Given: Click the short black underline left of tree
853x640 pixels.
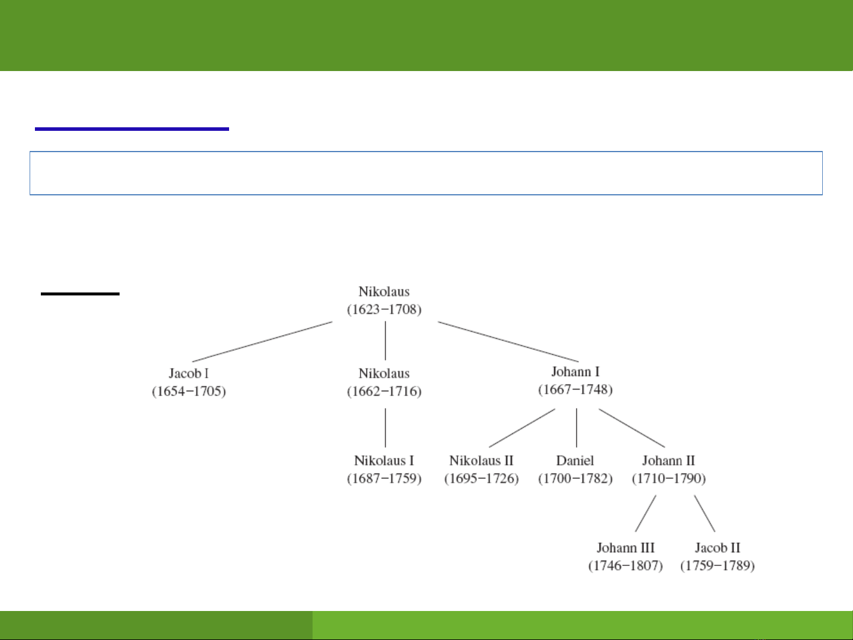Looking at the screenshot, I should [80, 293].
